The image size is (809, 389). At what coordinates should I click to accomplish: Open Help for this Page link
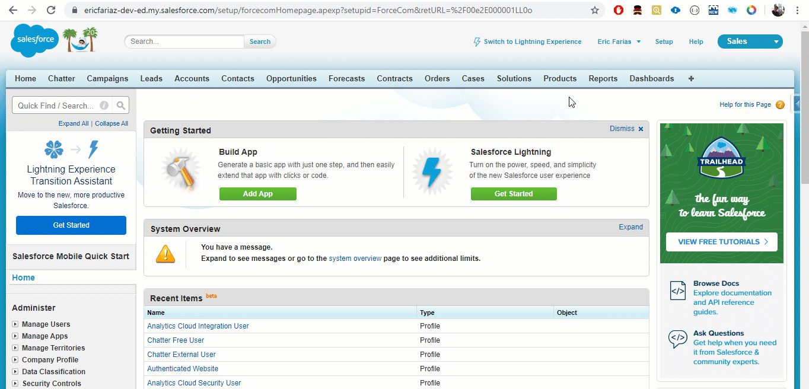[x=746, y=105]
